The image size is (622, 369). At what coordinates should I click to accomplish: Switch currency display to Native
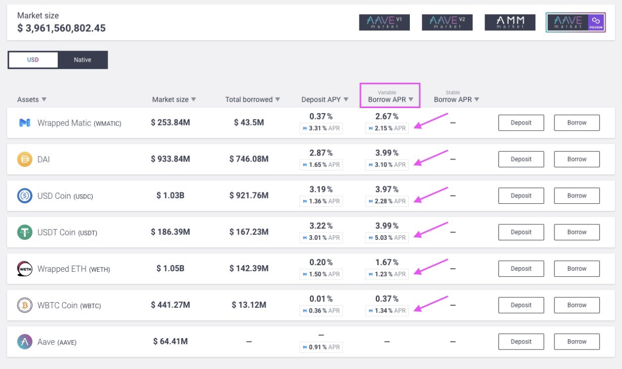click(82, 60)
